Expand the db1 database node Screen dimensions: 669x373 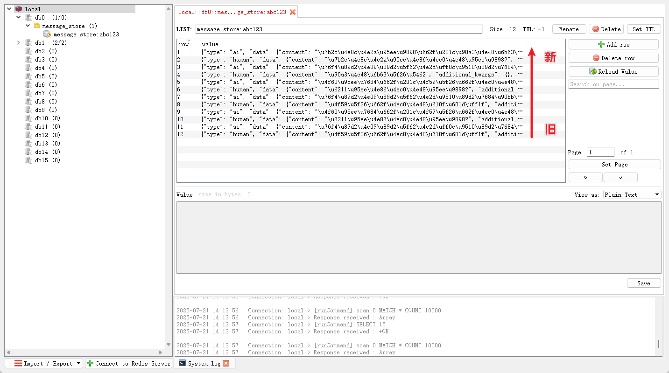18,42
